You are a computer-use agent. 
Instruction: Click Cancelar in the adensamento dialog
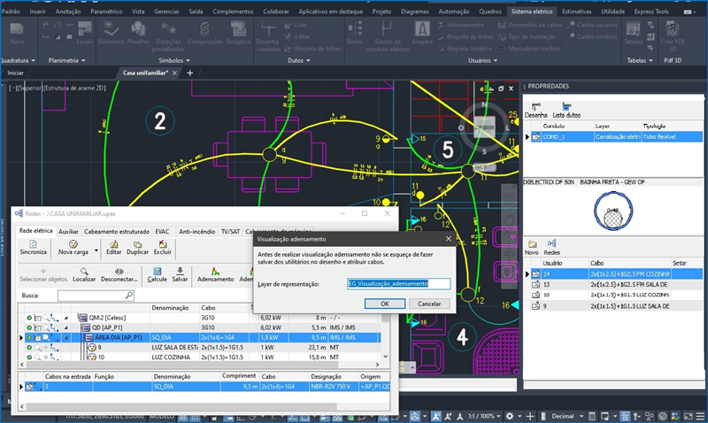coord(428,303)
